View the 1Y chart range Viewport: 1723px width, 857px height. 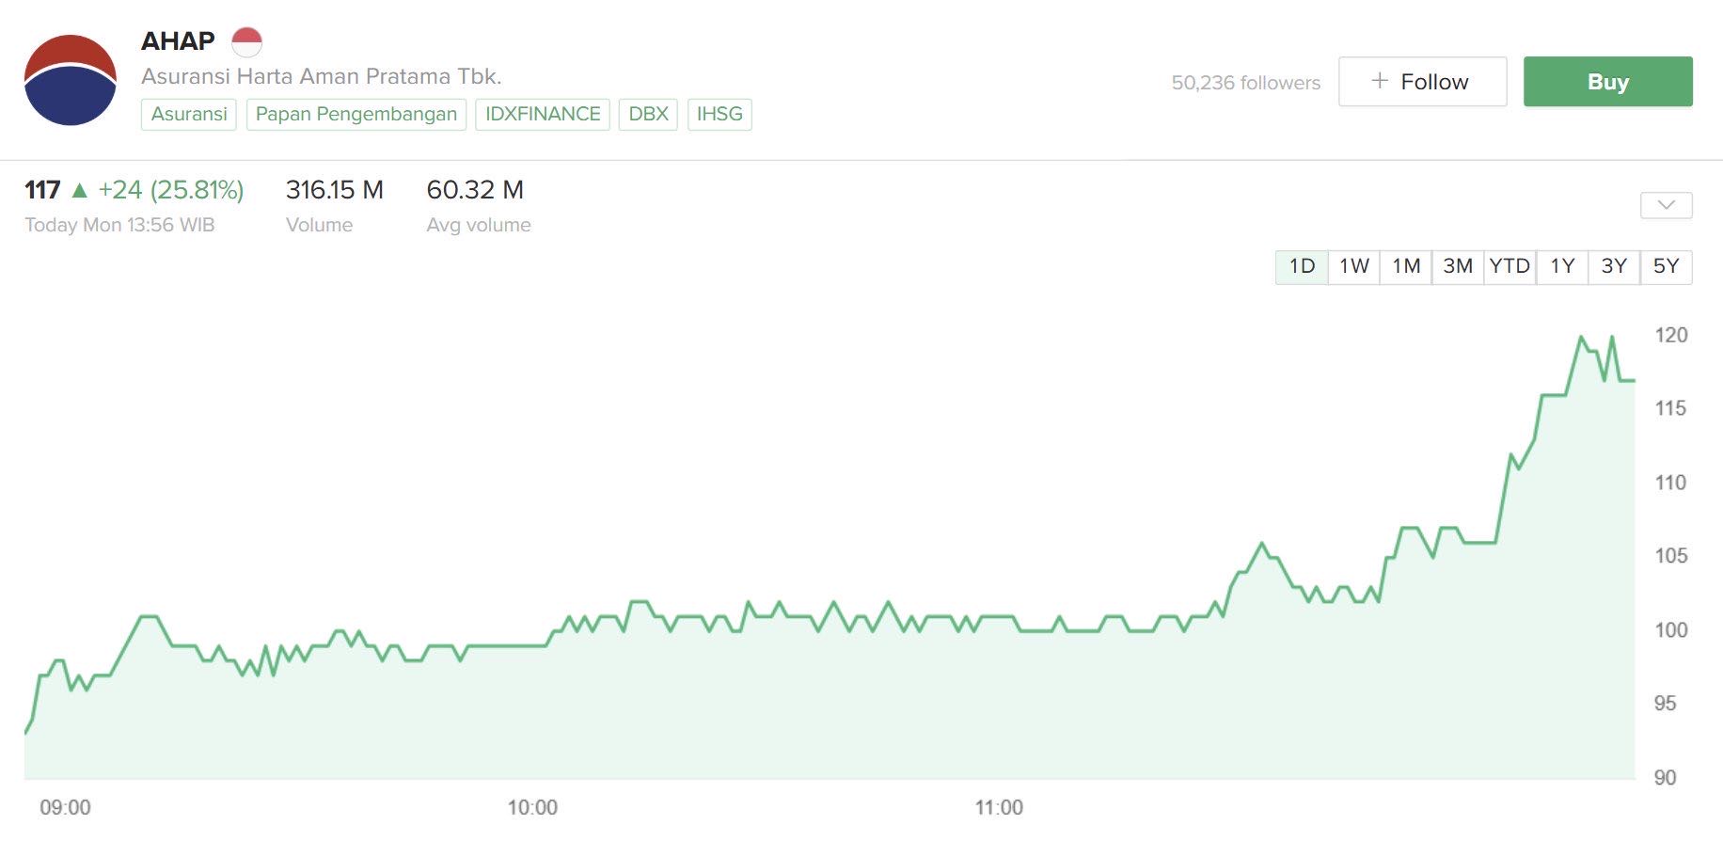click(x=1562, y=266)
